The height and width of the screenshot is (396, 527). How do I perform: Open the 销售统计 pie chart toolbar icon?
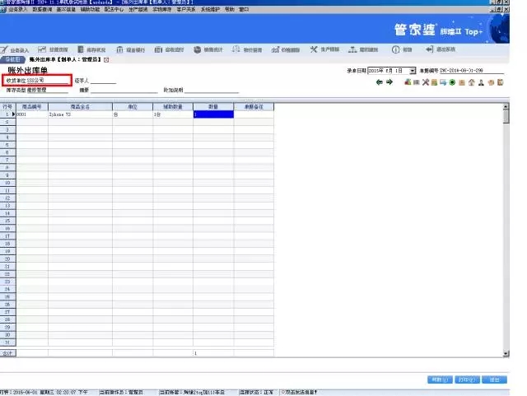click(208, 49)
